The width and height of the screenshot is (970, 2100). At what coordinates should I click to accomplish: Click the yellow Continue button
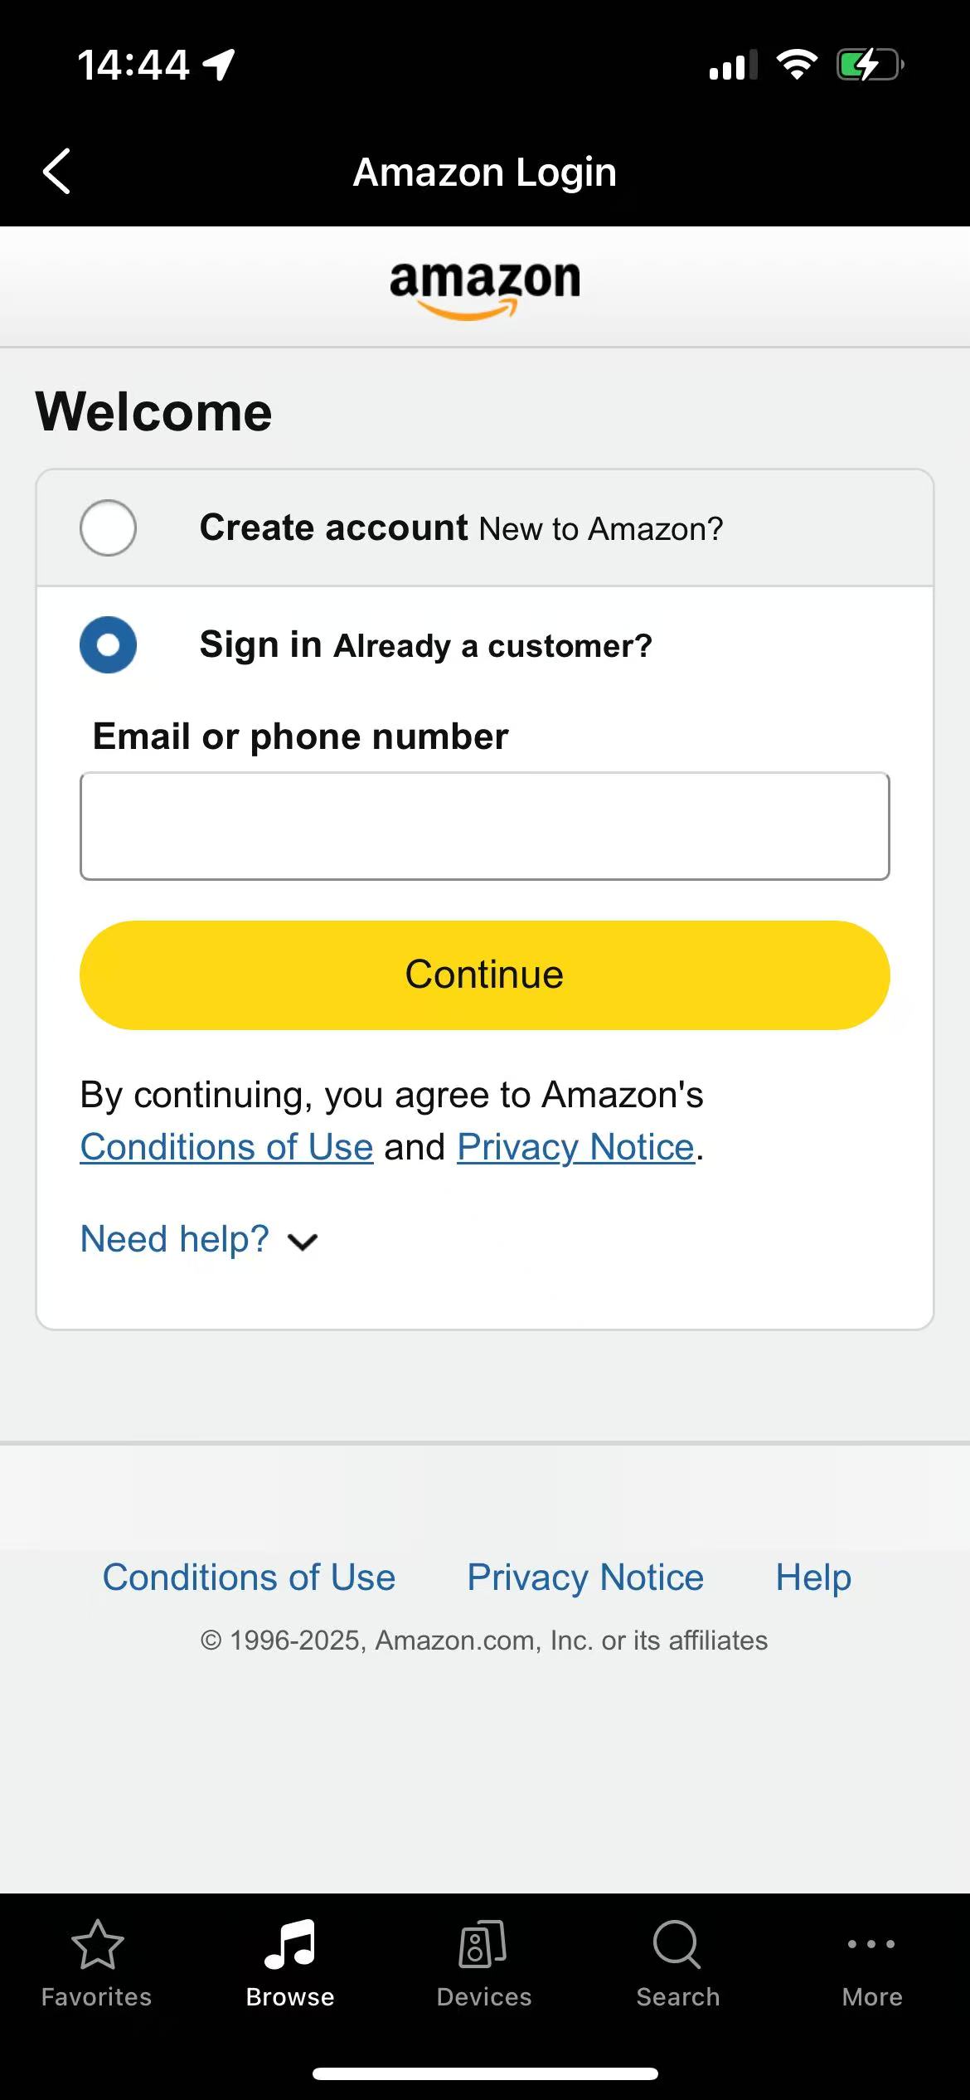[485, 975]
